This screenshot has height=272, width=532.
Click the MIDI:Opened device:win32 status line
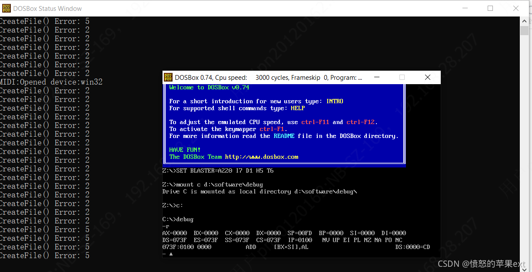[51, 82]
